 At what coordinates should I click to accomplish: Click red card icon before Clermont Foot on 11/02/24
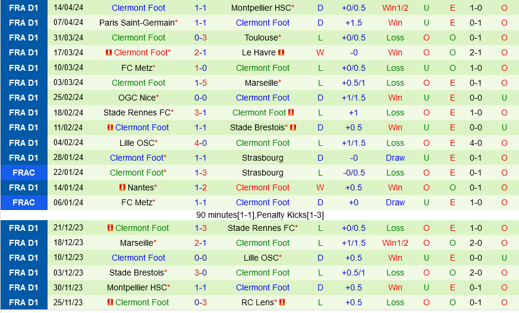tap(110, 127)
